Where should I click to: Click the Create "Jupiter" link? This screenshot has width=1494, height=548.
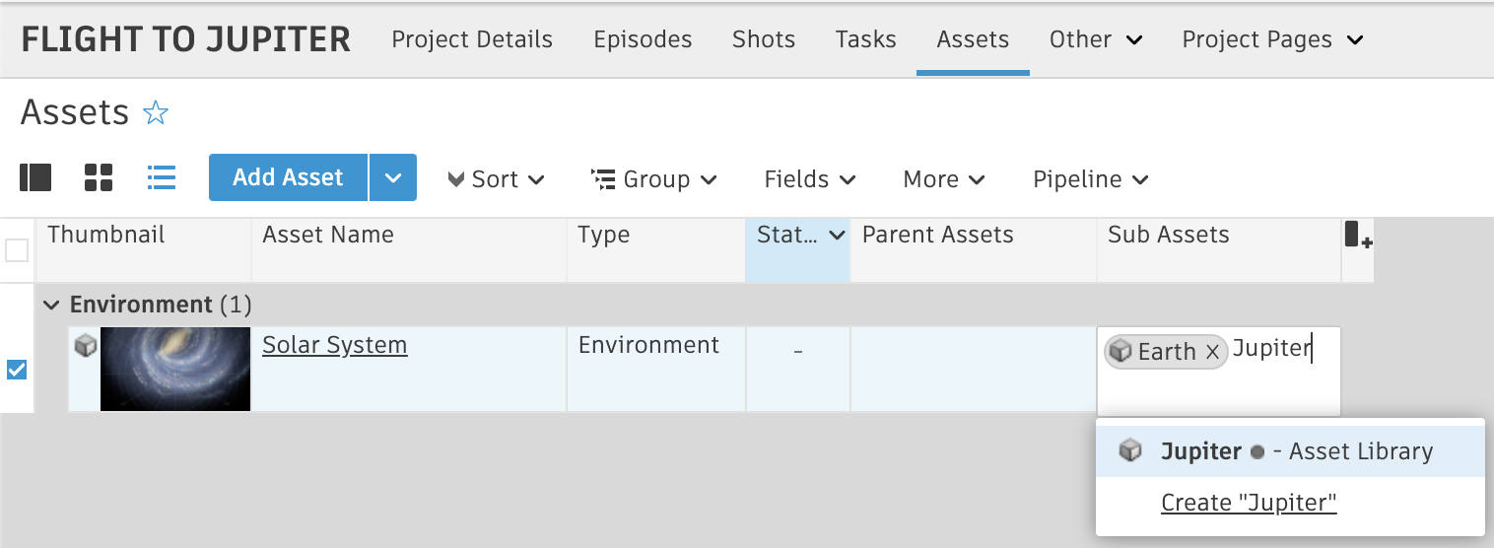click(1249, 503)
